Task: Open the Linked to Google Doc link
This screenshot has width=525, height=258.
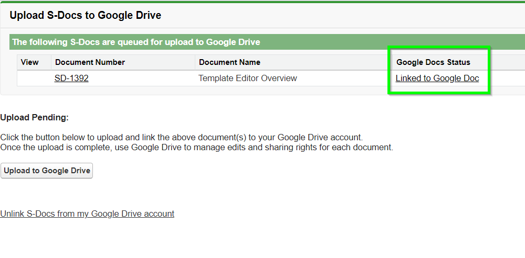Action: tap(437, 78)
